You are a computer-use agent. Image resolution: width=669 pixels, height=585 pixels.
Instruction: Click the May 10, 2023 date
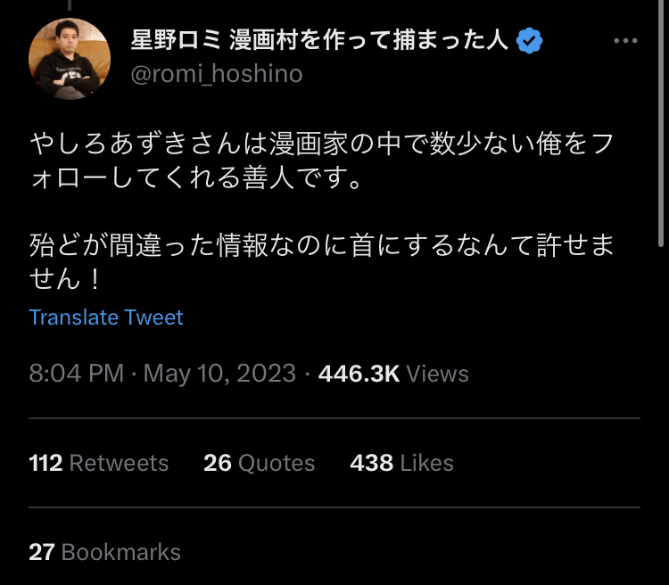(219, 374)
